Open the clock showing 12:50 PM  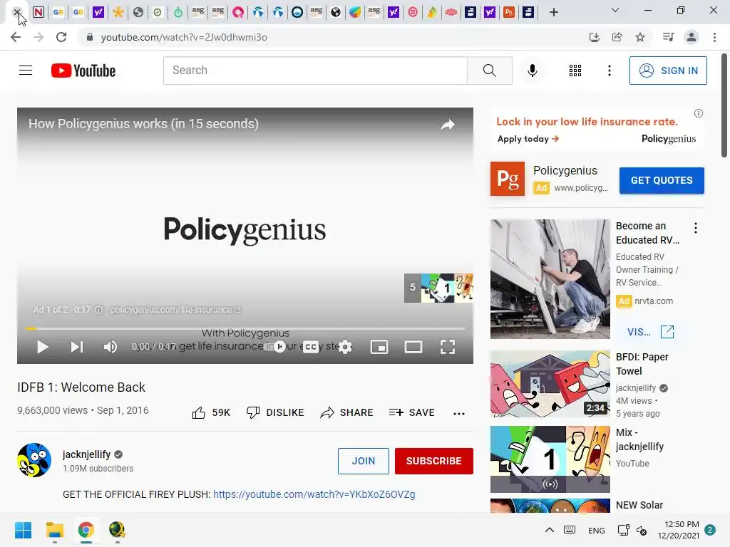[x=679, y=530]
